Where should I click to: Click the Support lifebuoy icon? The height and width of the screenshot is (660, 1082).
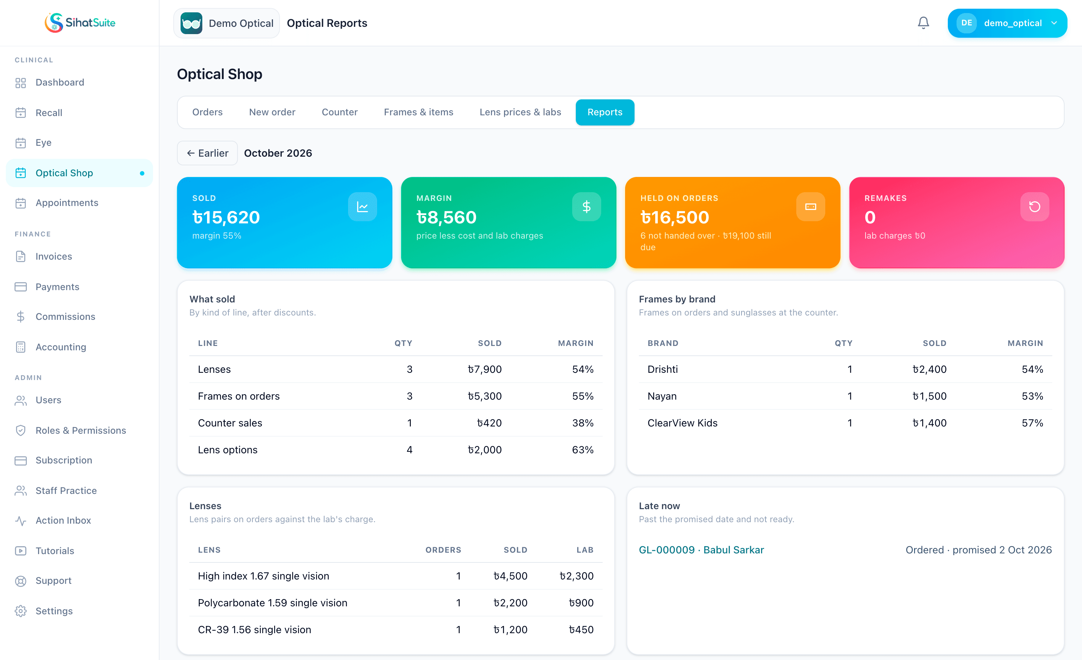point(21,581)
